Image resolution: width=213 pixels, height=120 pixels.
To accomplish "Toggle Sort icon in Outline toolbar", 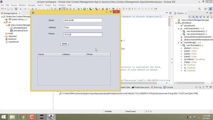I will point(193,17).
